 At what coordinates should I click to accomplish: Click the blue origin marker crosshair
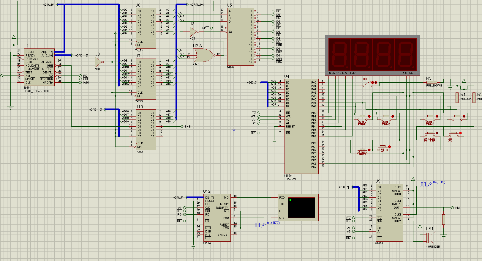tap(234, 130)
